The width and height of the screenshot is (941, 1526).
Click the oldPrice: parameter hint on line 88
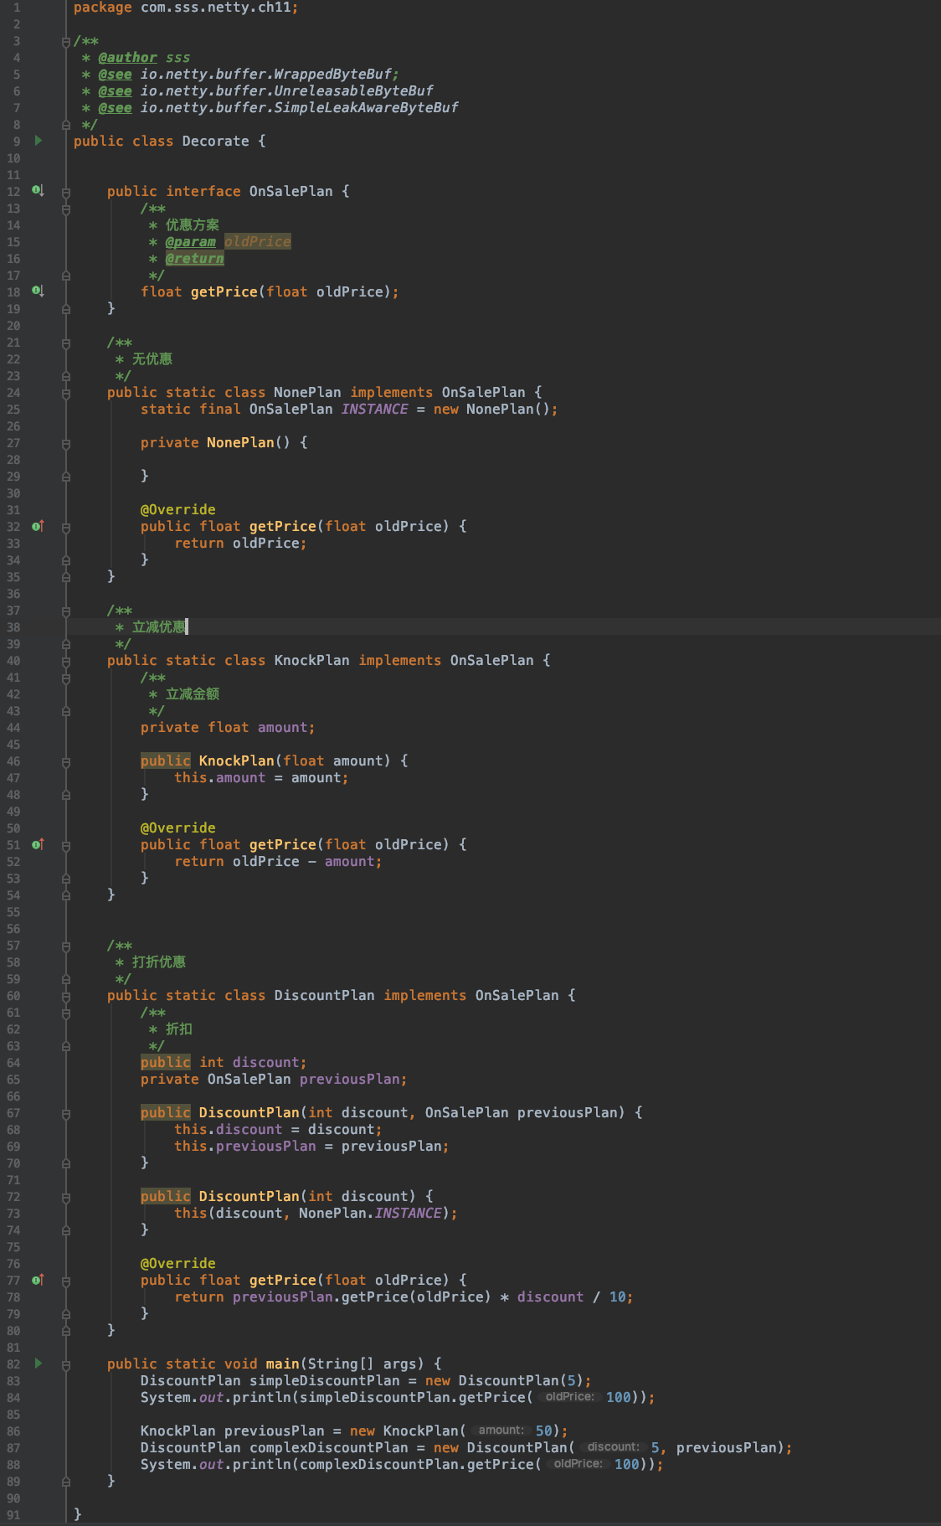click(x=578, y=1464)
